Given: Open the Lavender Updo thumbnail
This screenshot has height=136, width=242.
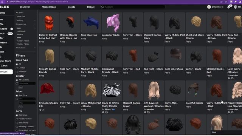Looking at the screenshot, I should click(x=112, y=23).
